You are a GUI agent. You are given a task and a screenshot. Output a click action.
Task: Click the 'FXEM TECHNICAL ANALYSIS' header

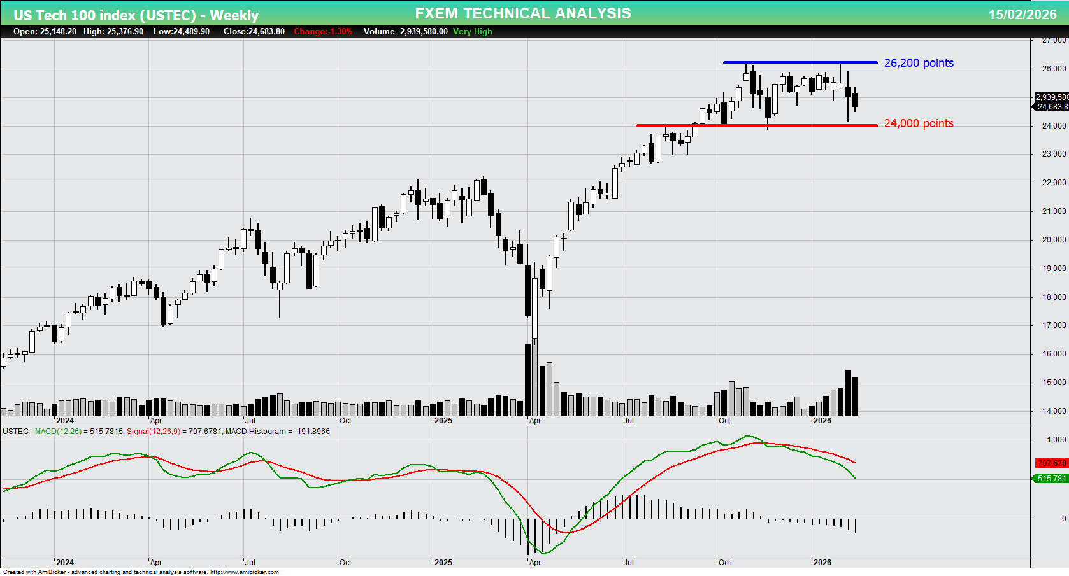coord(522,12)
